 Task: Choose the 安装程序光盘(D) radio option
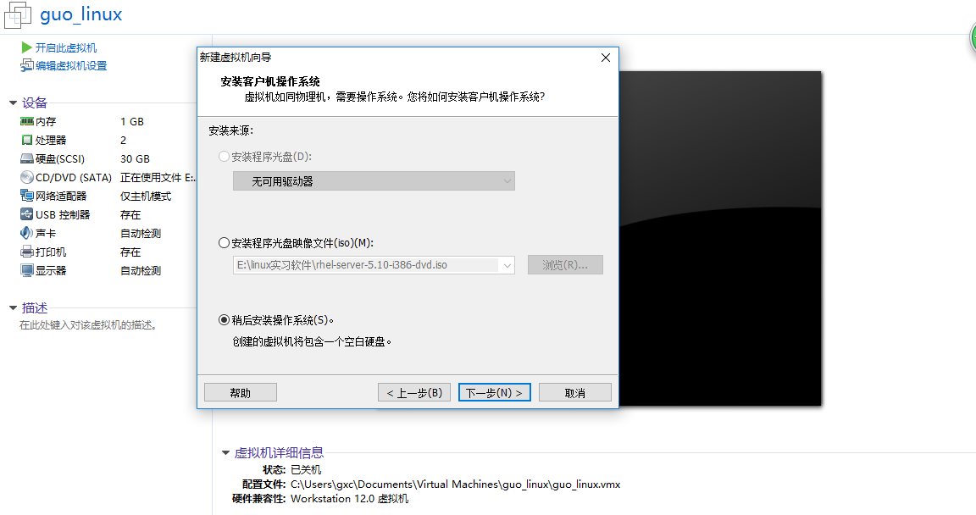pyautogui.click(x=224, y=157)
